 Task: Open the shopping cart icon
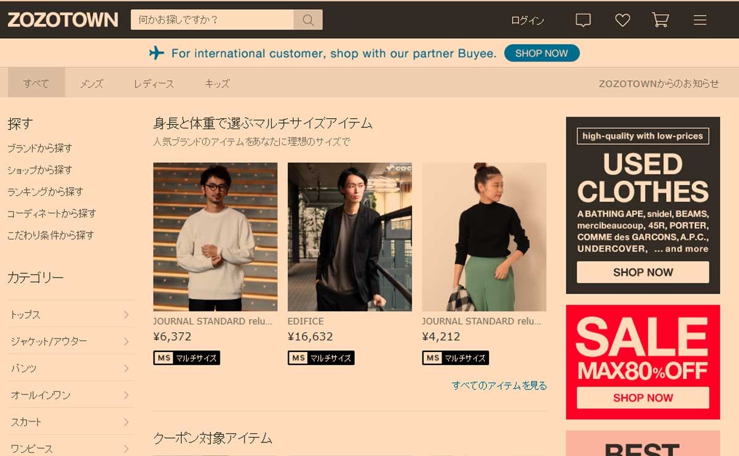(x=660, y=20)
